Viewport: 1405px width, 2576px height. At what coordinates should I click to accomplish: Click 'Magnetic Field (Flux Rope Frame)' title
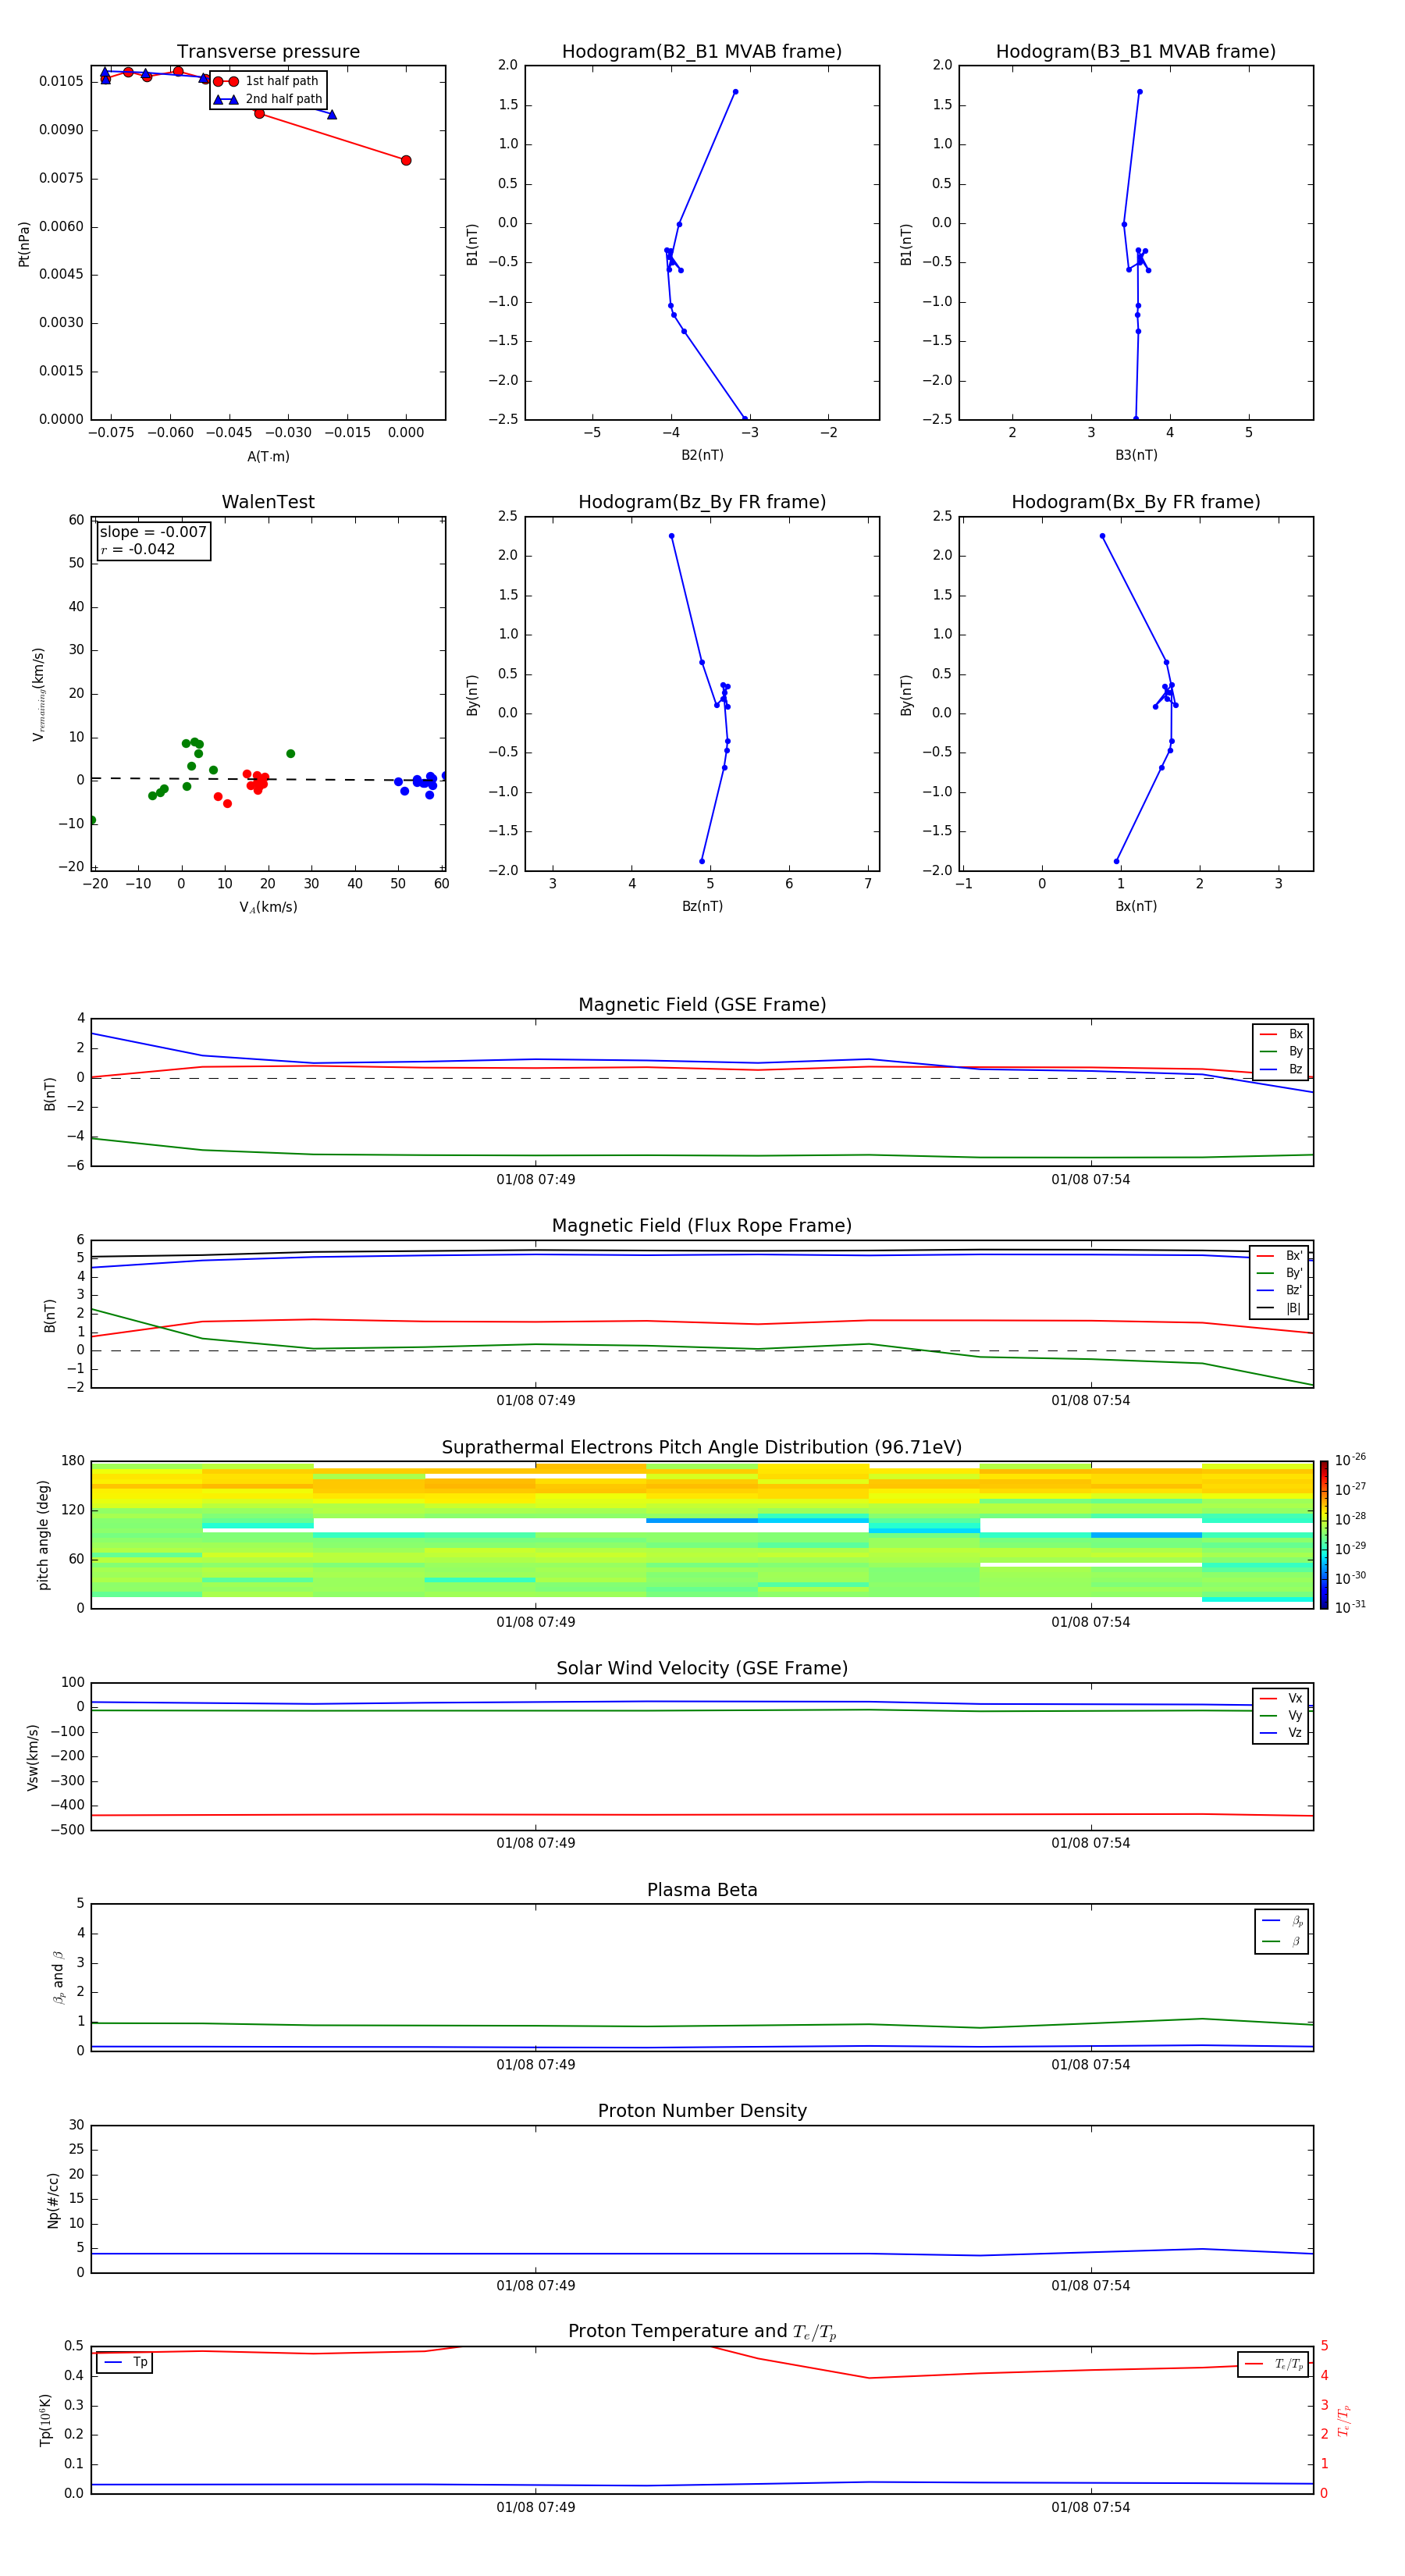(702, 1226)
